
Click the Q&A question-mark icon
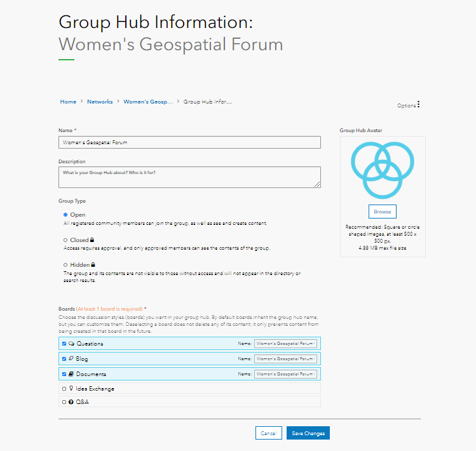point(71,402)
